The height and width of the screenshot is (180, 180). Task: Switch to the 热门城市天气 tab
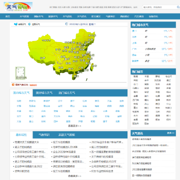[x=66, y=93]
